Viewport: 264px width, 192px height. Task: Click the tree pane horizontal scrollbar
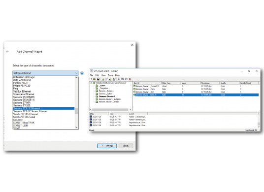111,110
